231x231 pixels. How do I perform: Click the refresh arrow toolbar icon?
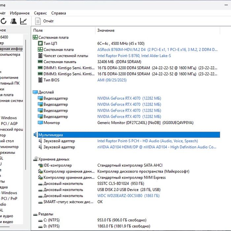point(4,21)
